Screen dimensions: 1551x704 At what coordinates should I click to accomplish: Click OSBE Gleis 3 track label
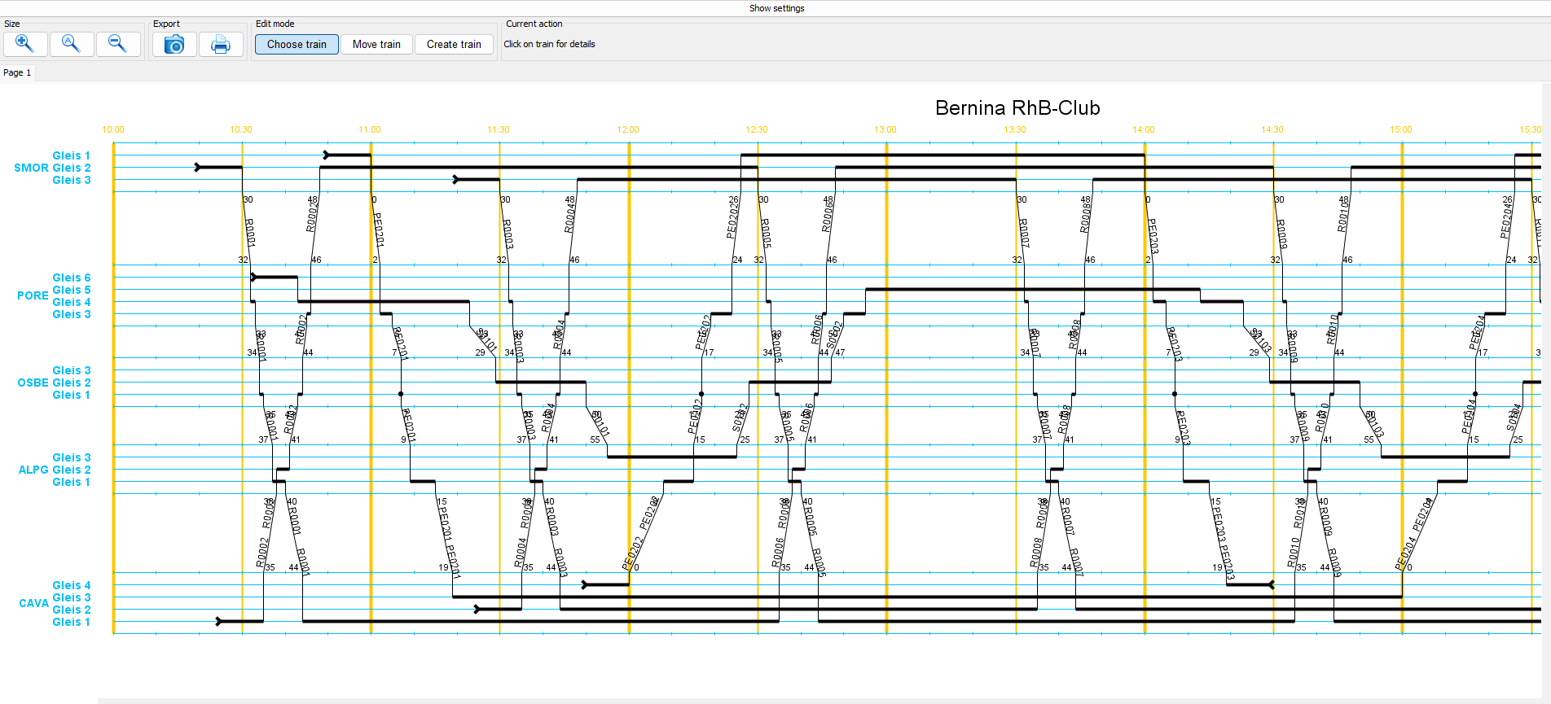pyautogui.click(x=72, y=370)
